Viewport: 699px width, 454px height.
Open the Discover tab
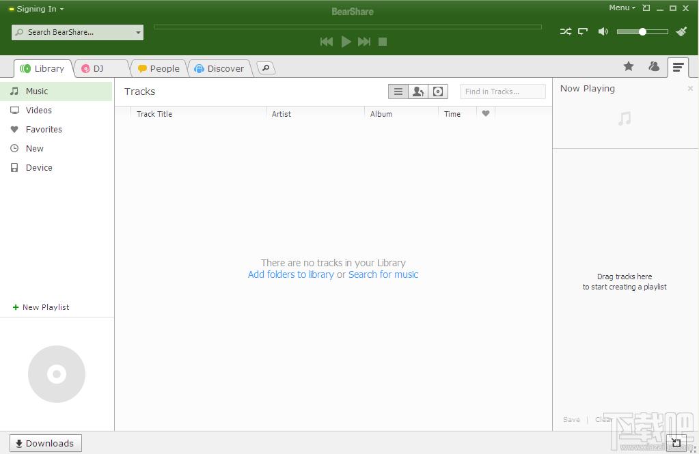(220, 68)
